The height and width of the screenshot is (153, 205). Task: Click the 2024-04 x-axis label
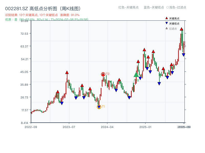pos(107,126)
